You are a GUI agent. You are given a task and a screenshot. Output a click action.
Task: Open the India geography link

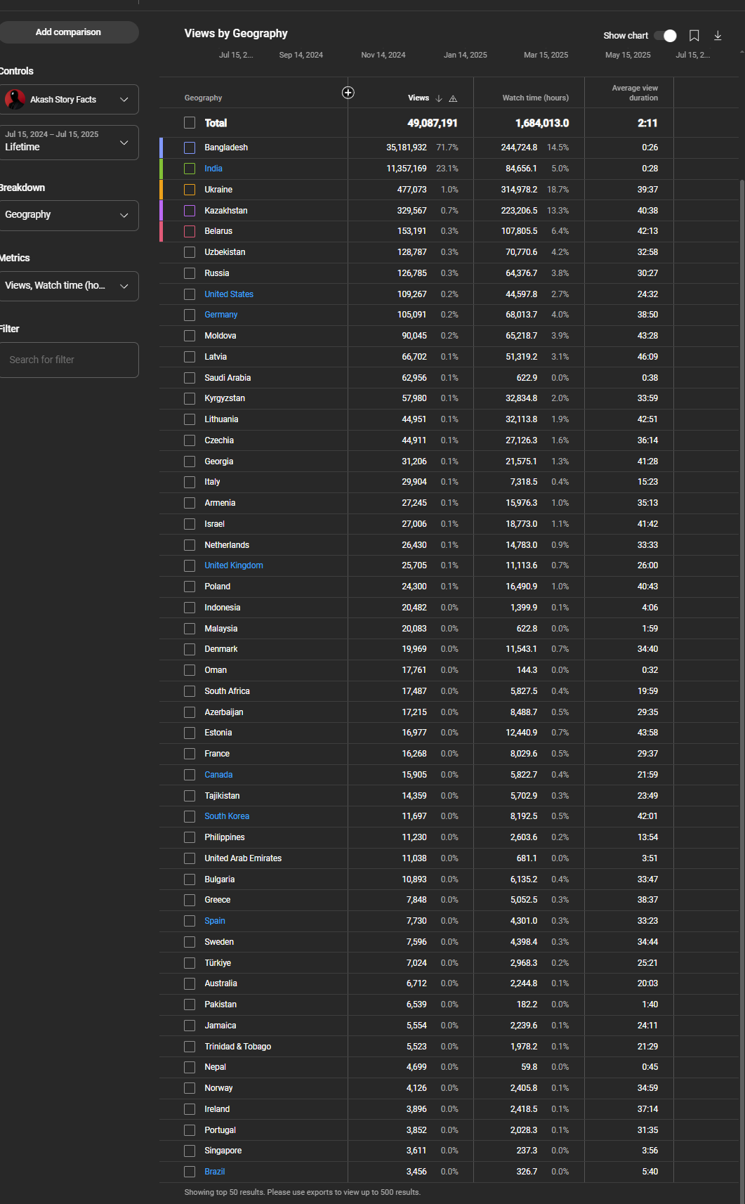(213, 169)
